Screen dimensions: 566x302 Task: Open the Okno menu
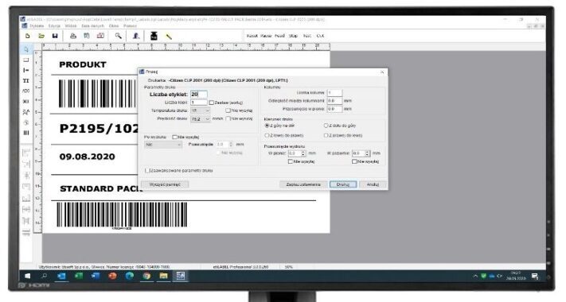coord(114,26)
